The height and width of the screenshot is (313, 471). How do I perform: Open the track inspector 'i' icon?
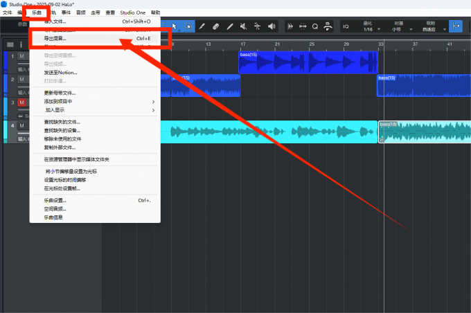(21, 44)
